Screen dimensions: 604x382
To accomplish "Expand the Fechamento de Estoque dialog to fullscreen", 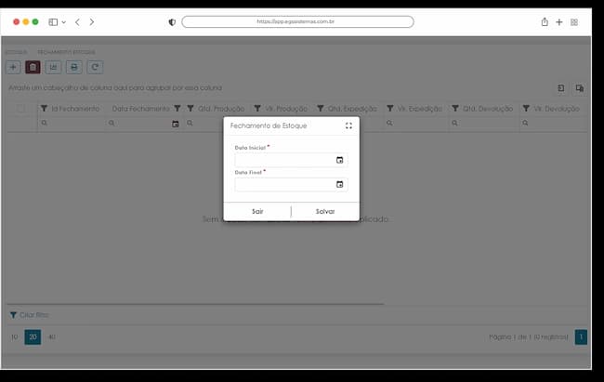I will (x=348, y=125).
